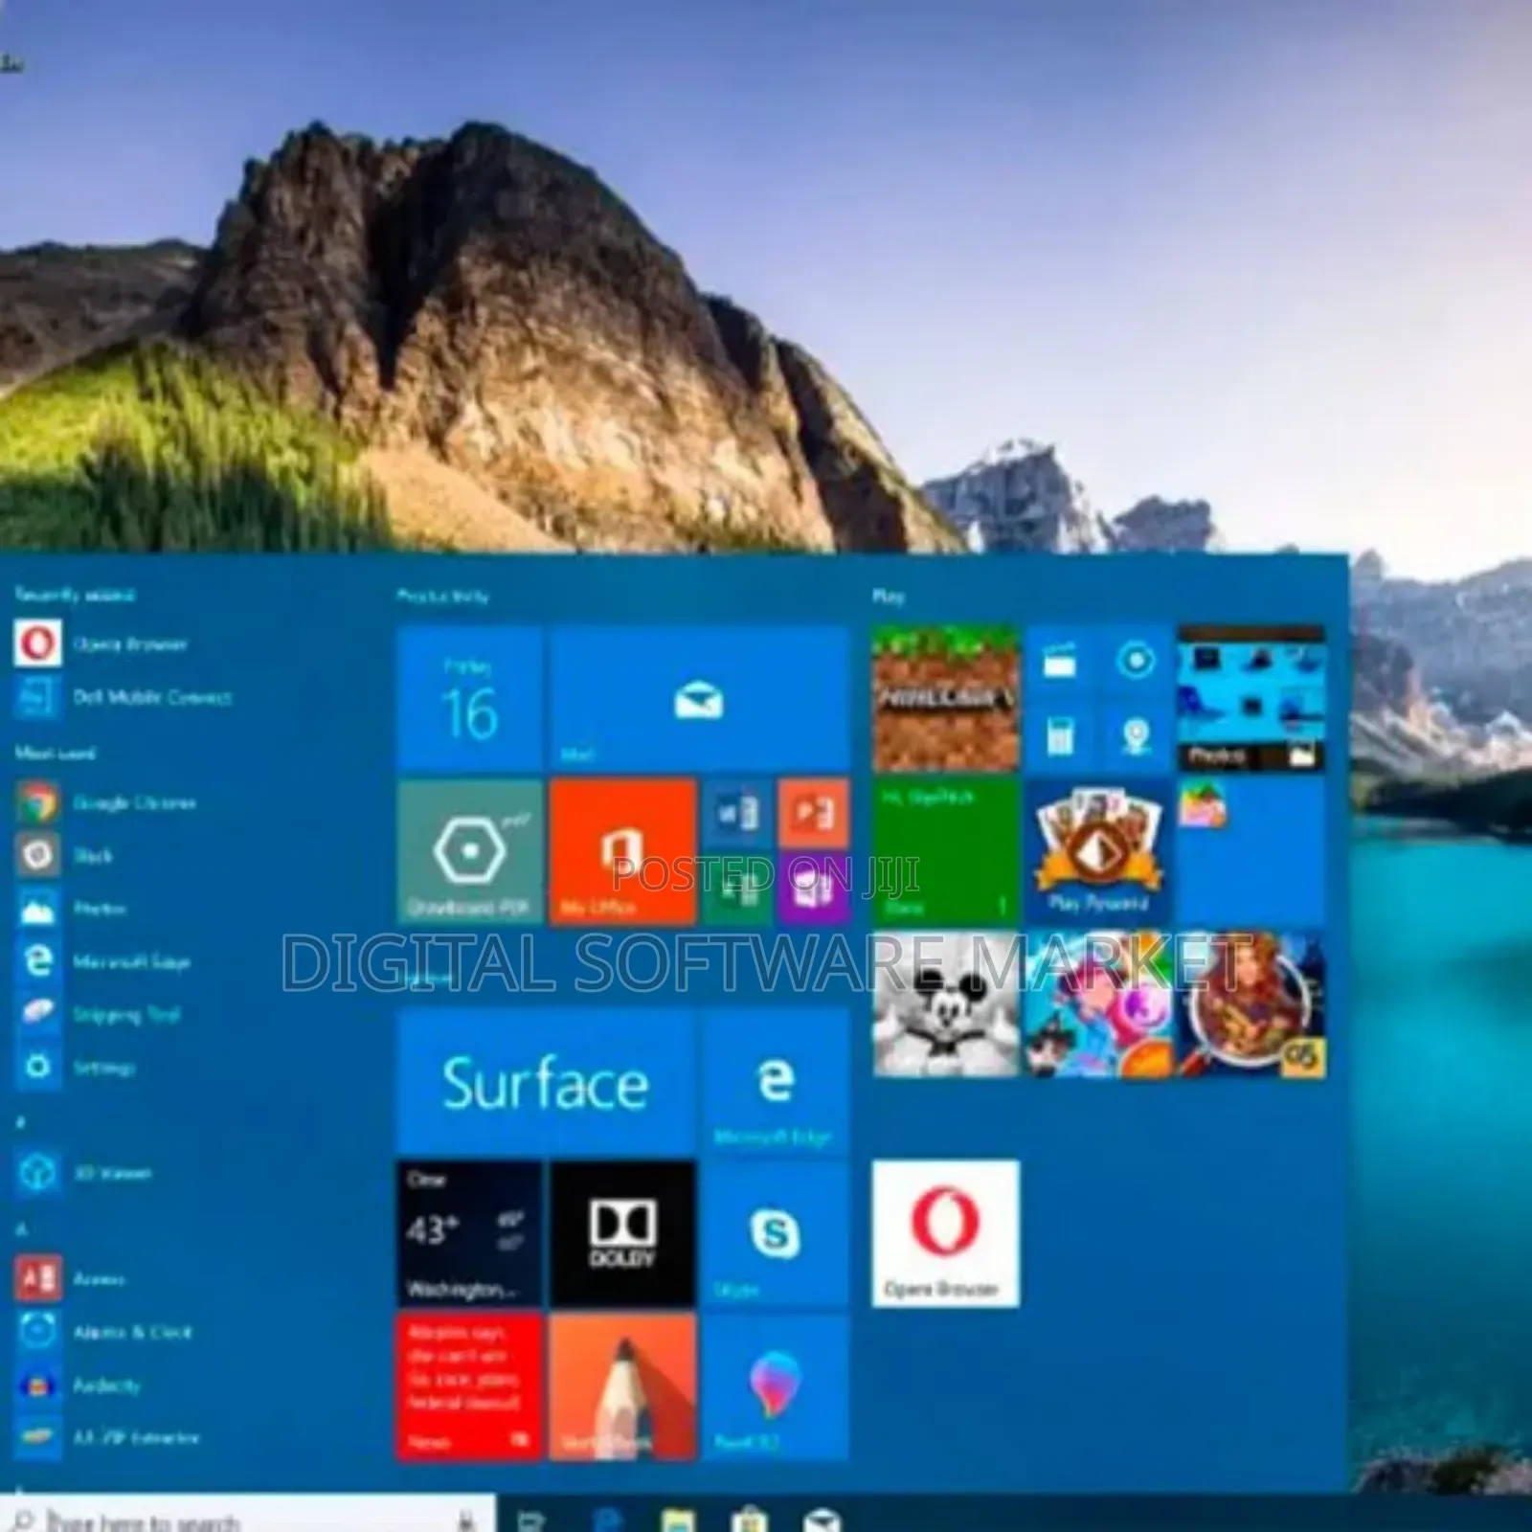Viewport: 1532px width, 1532px height.
Task: Open the orange My Office tile
Action: tap(622, 851)
